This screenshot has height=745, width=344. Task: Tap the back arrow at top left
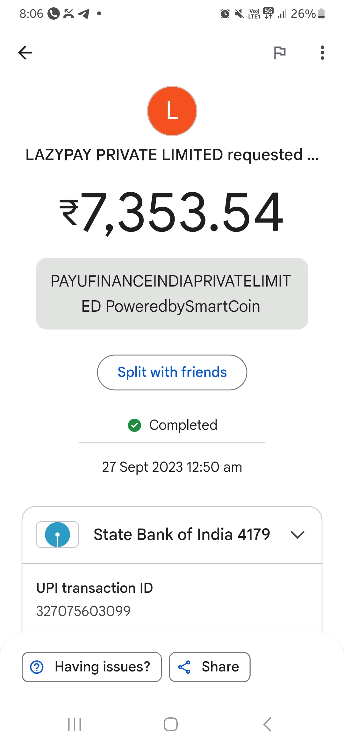pos(25,53)
